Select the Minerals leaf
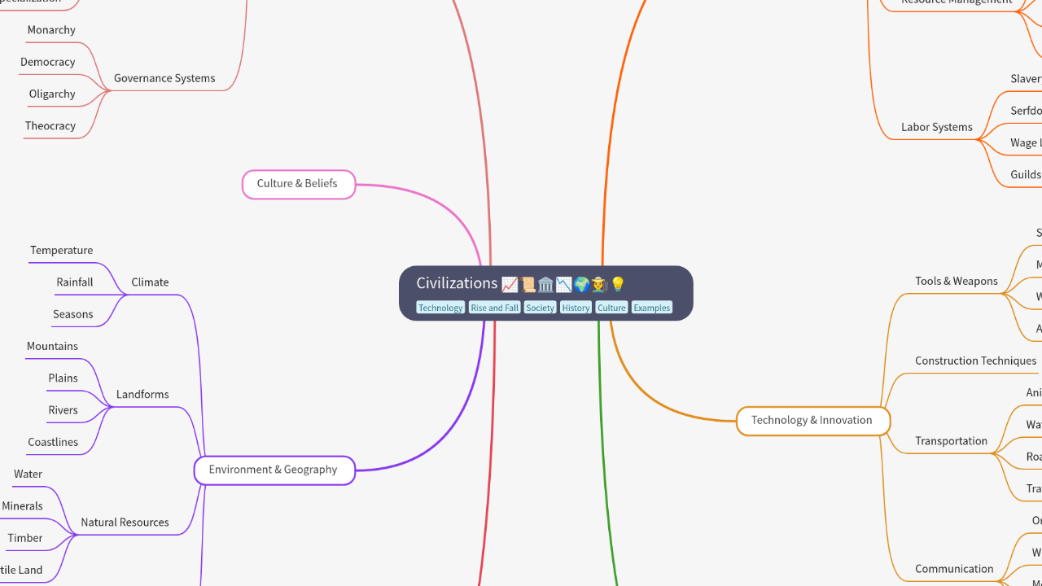 click(x=22, y=505)
